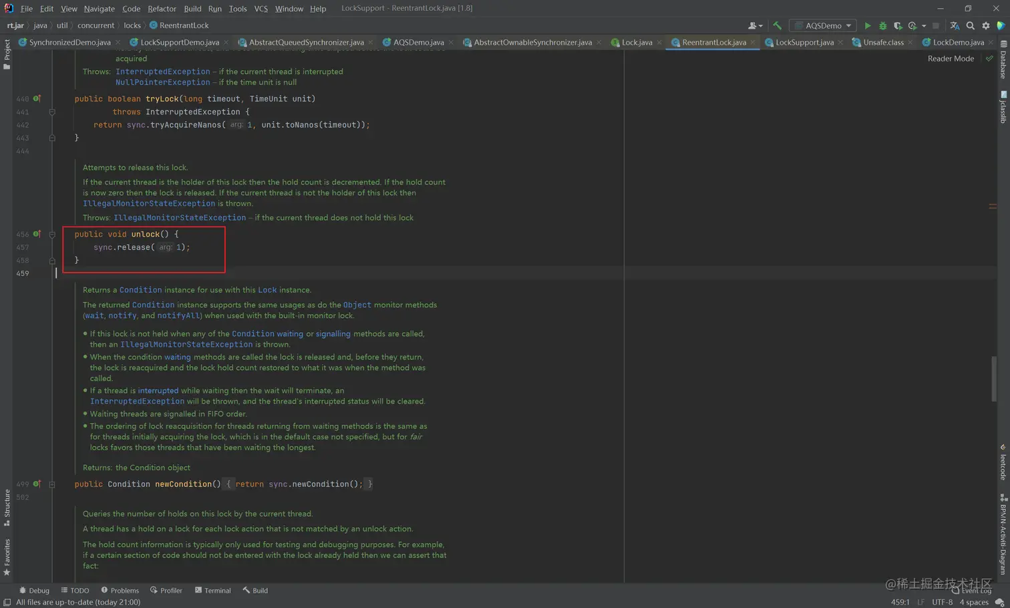Switch to the Lock.java tab
Screen dimensions: 1010x608
637,42
